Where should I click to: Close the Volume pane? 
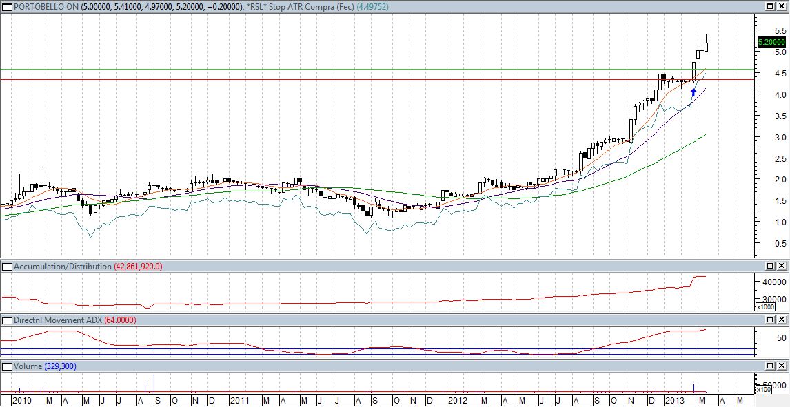[x=782, y=366]
